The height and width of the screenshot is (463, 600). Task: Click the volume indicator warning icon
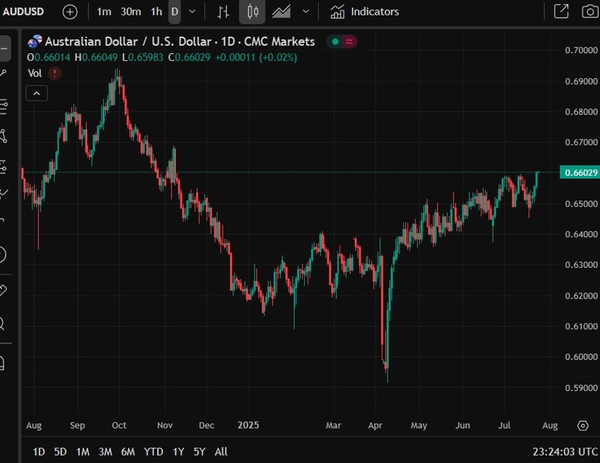coord(55,73)
